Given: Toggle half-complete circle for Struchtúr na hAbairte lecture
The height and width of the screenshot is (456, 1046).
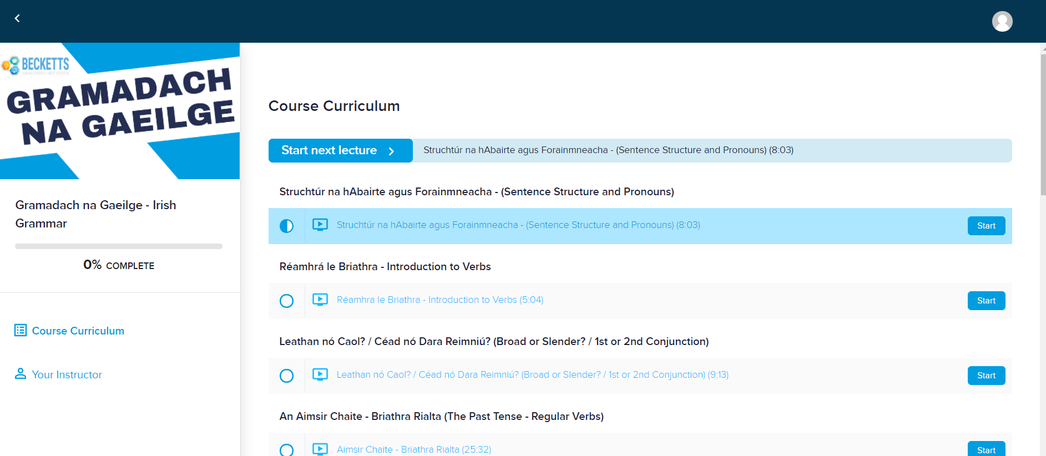Looking at the screenshot, I should click(286, 226).
